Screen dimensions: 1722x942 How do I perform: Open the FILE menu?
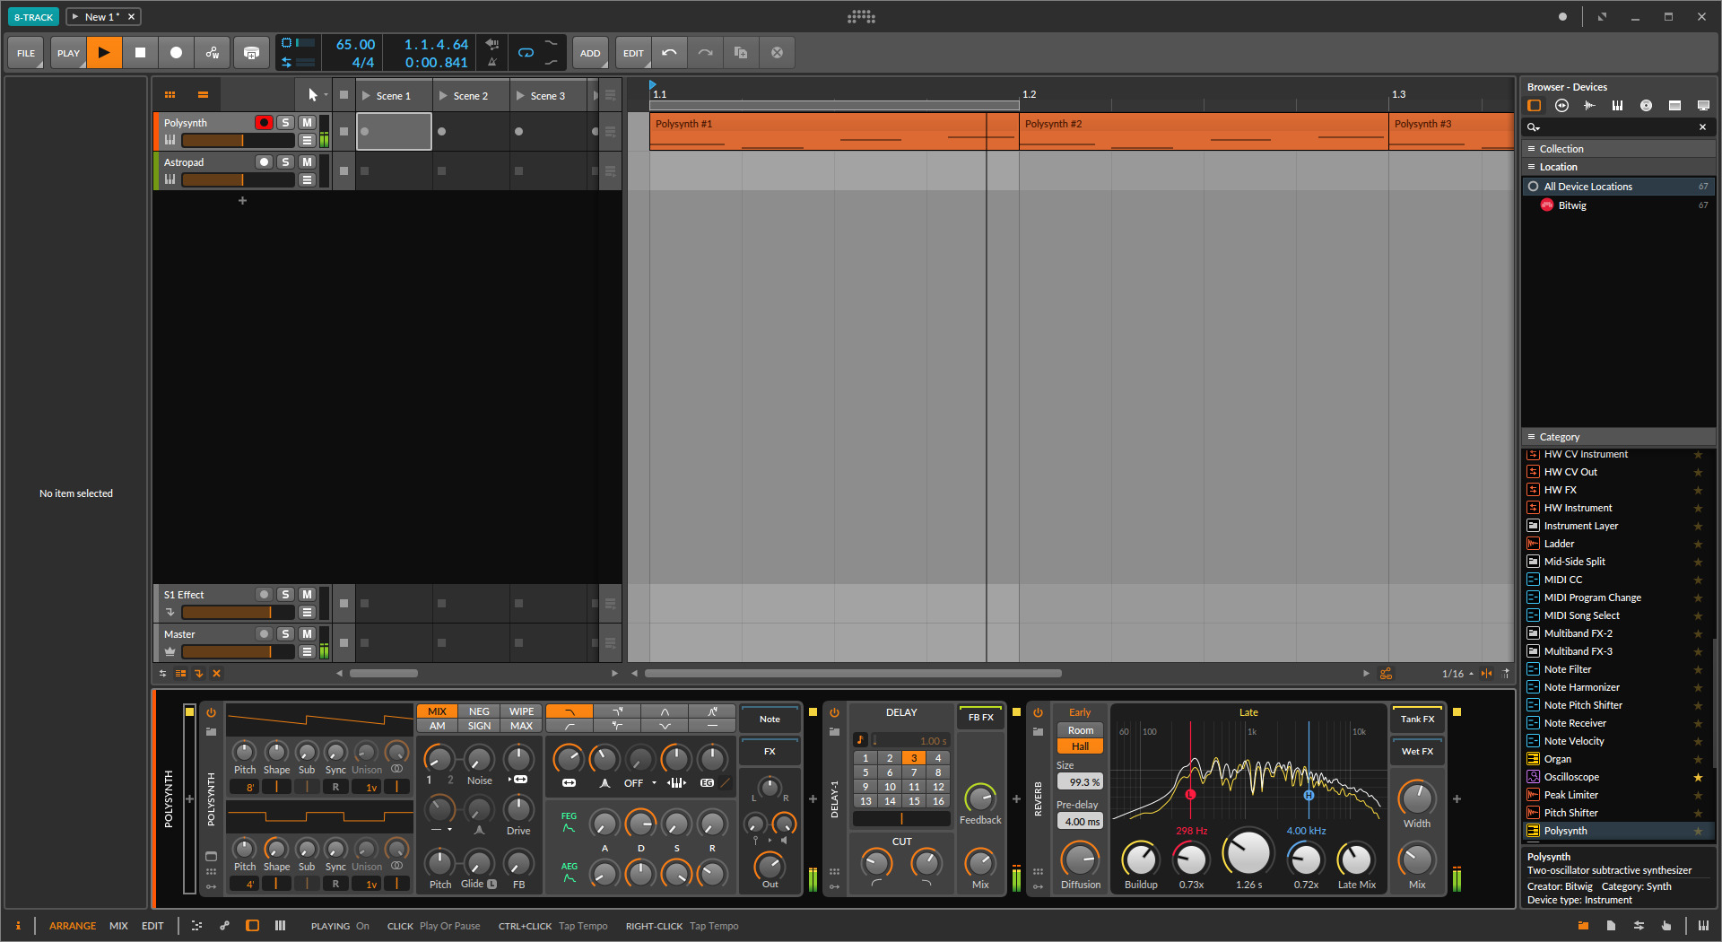pos(26,53)
